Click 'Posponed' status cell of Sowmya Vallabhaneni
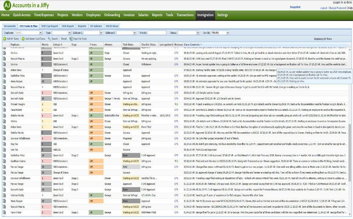Viewport: 353px width, 219px height. point(131,138)
